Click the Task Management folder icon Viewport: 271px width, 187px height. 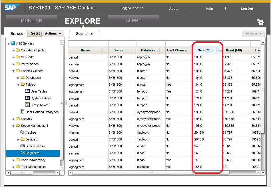pyautogui.click(x=18, y=167)
